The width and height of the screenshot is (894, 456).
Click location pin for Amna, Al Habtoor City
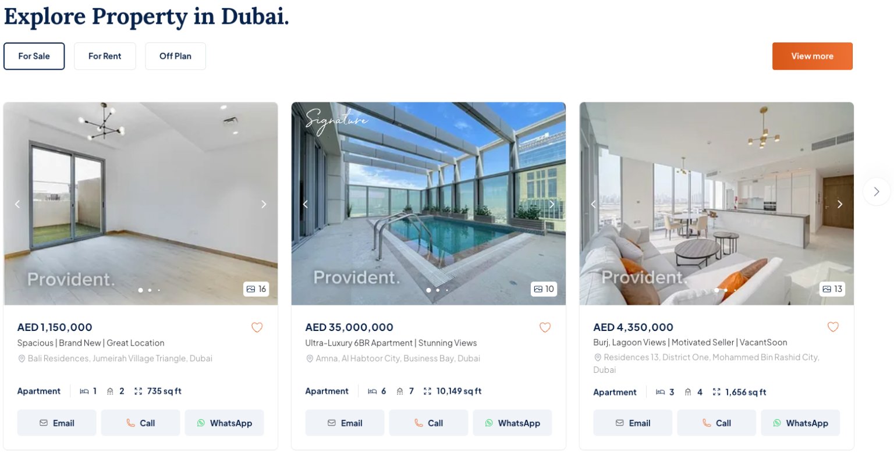coord(310,359)
